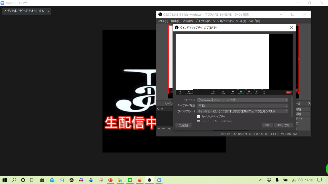Select the シーン row in scenes list
This screenshot has width=328, height=184.
[x=165, y=109]
